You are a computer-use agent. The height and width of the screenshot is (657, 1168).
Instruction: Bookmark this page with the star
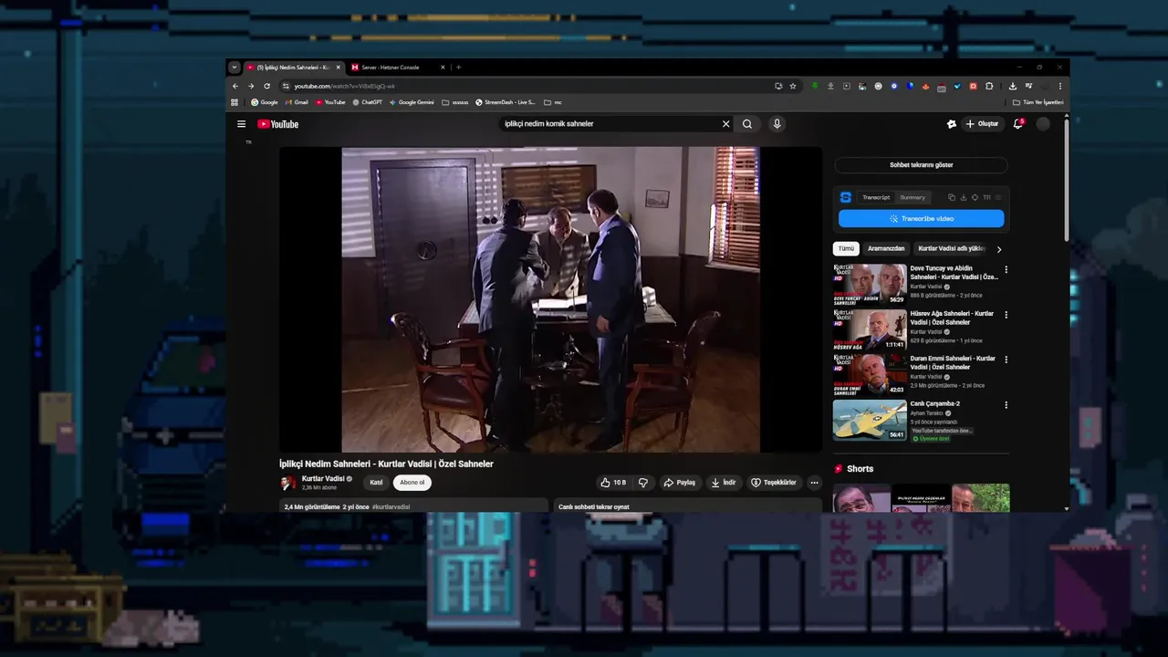tap(793, 86)
